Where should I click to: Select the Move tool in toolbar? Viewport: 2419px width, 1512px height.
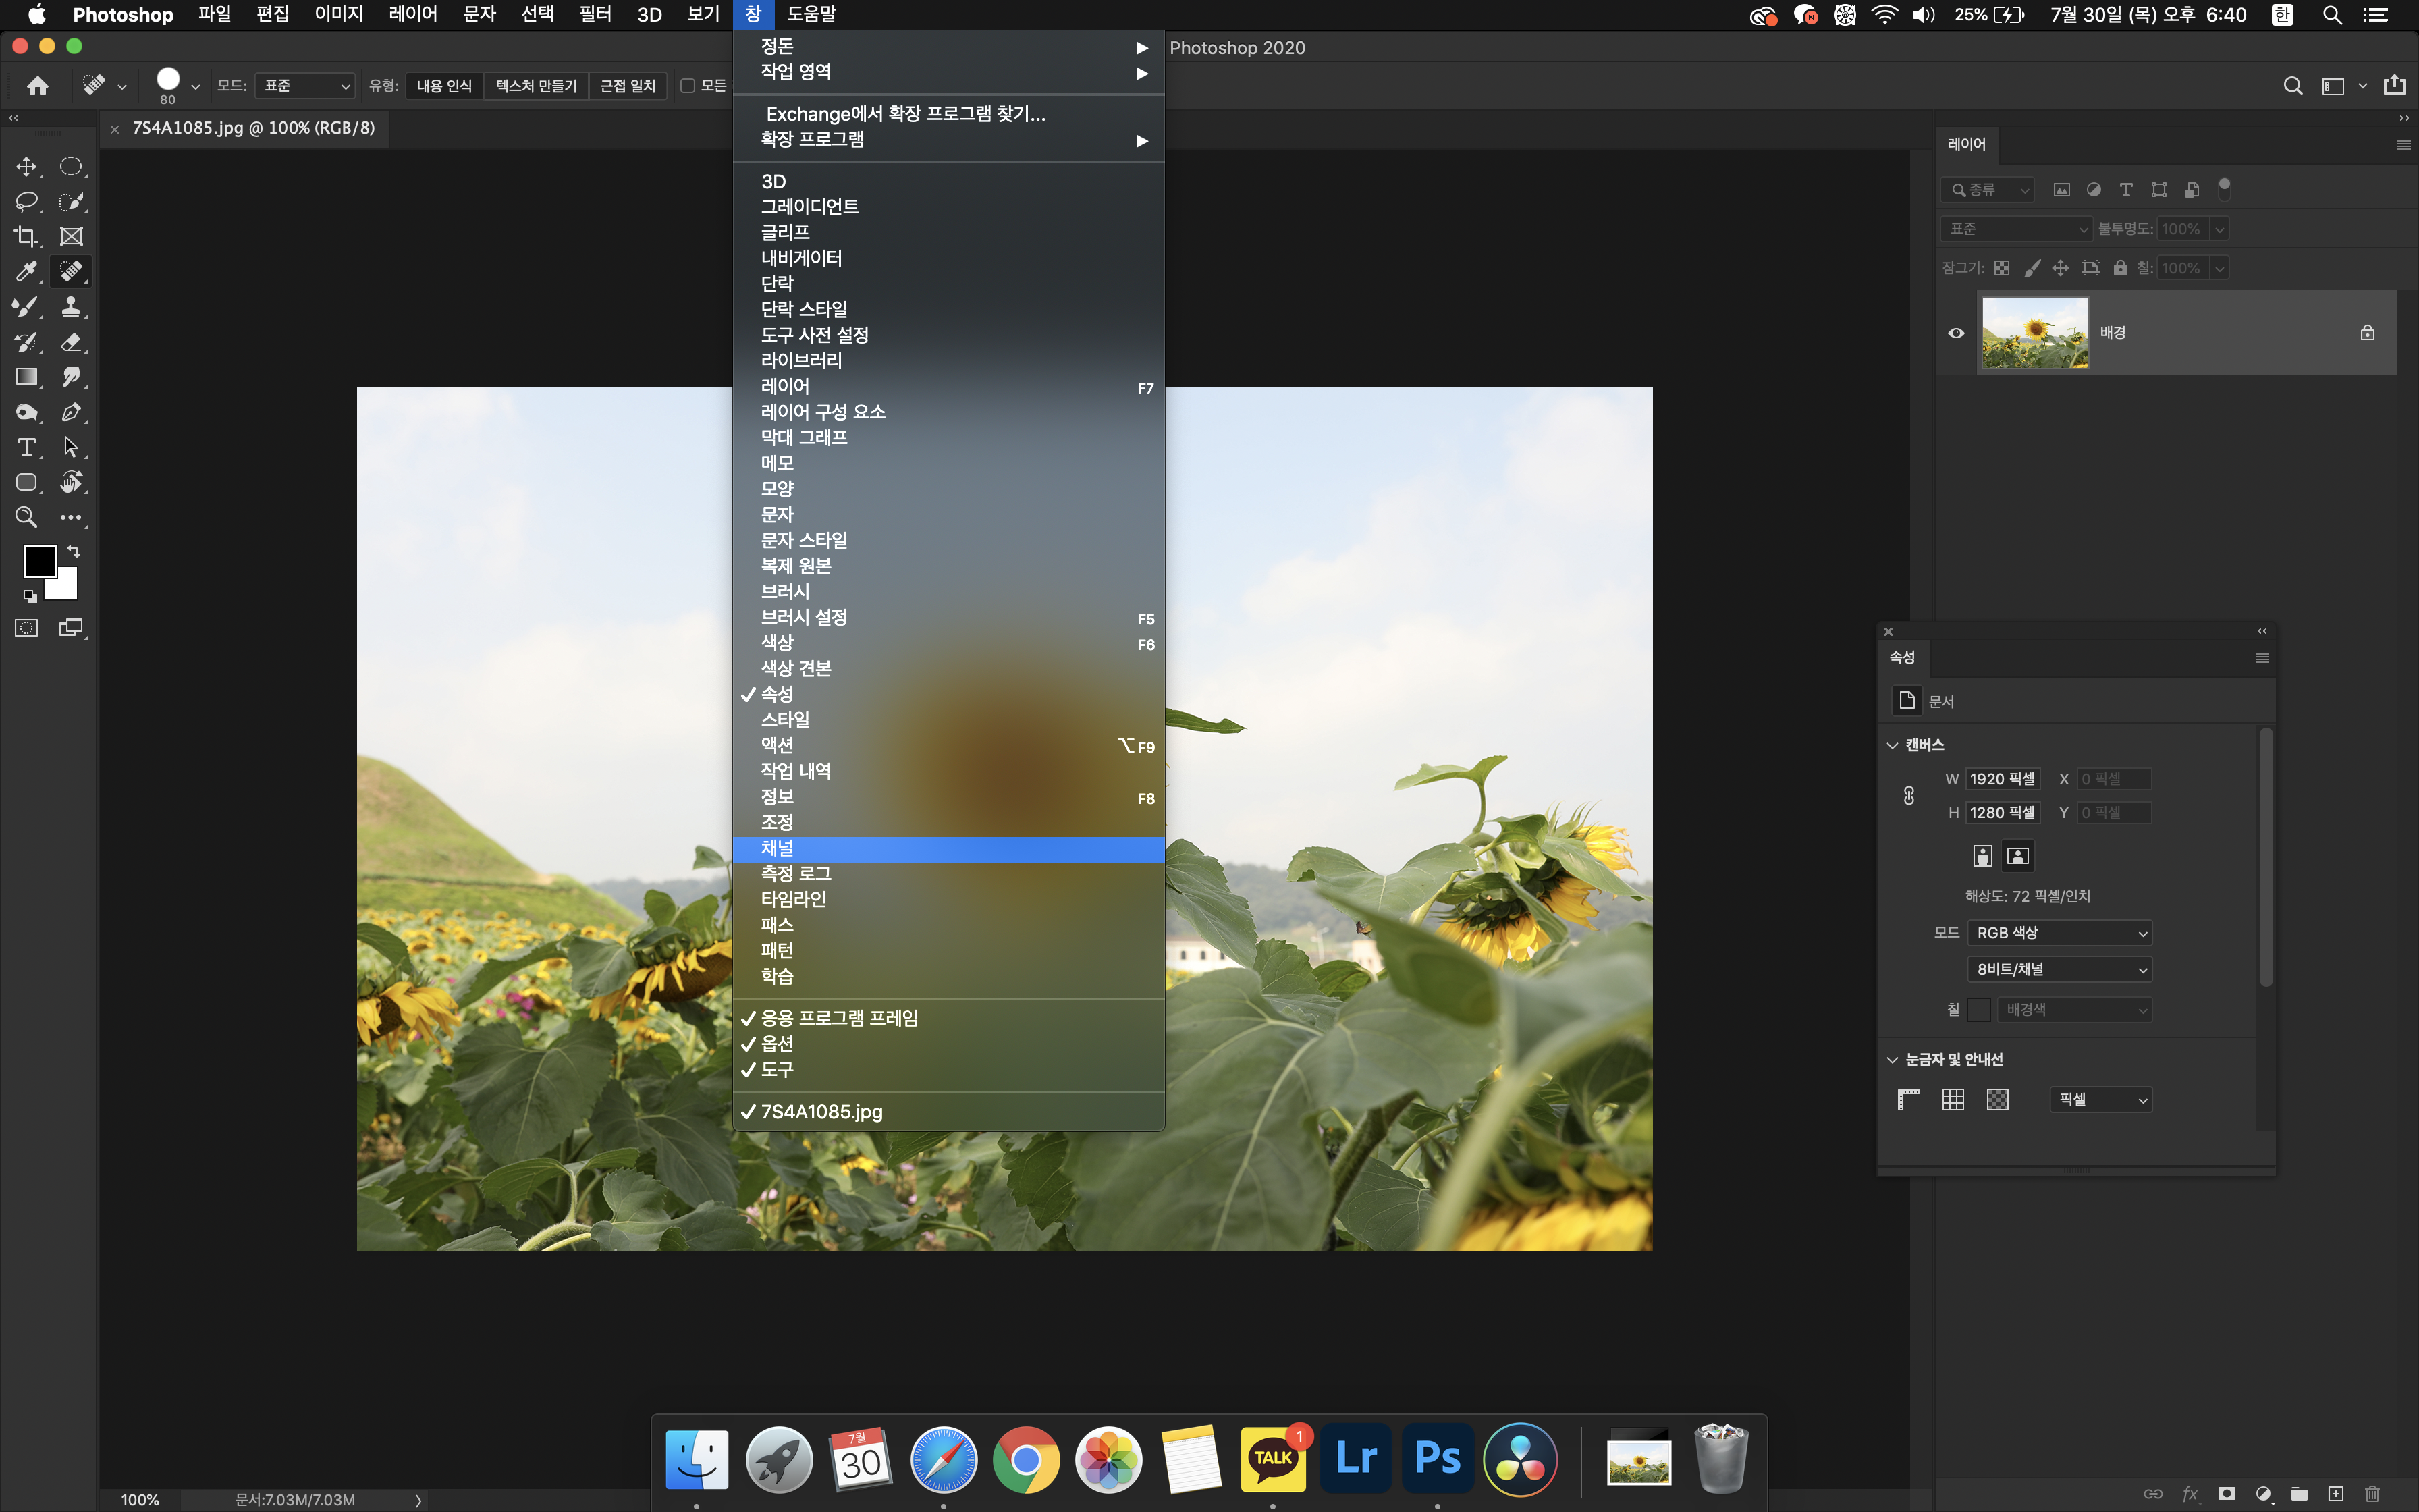(26, 167)
